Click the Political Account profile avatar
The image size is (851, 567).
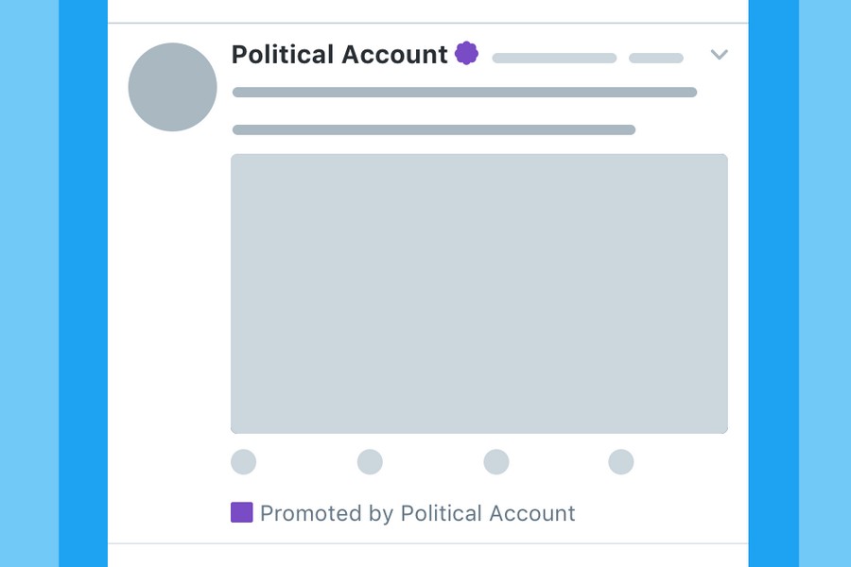172,87
